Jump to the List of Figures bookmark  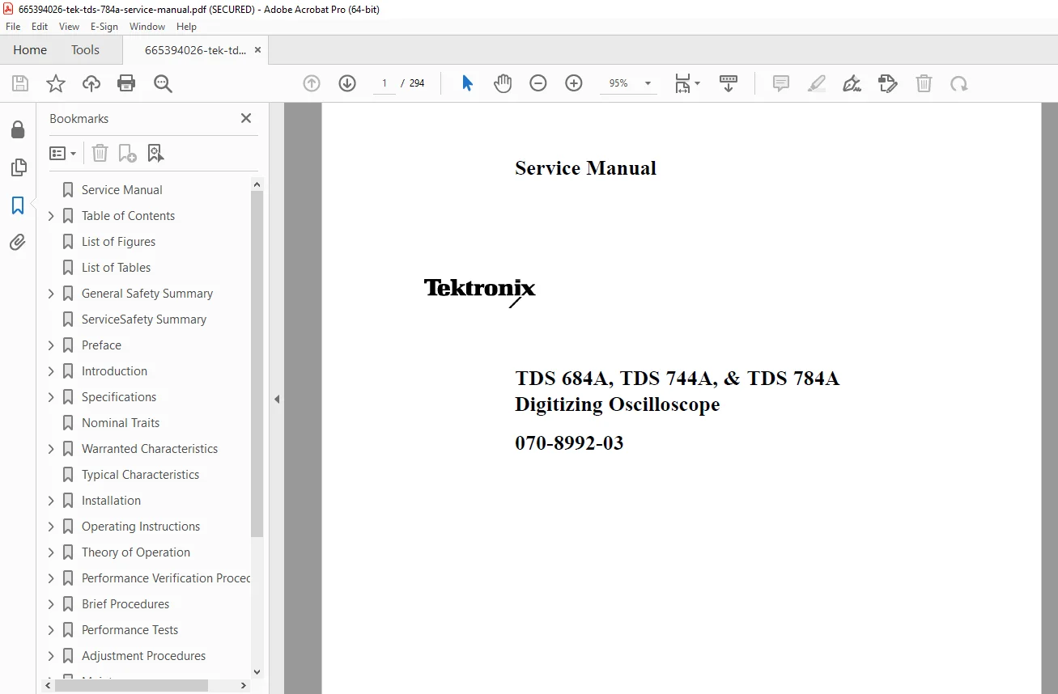118,242
